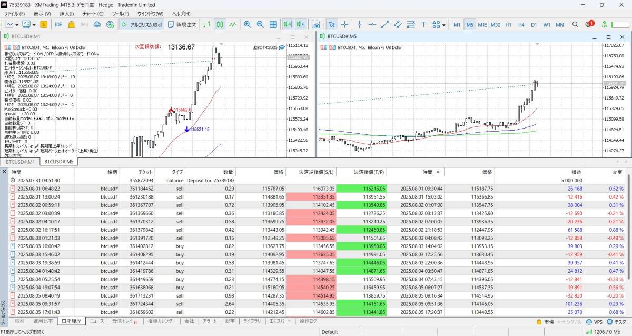This screenshot has width=632, height=336.
Task: Open the signals broadcast icon
Action: (x=84, y=24)
